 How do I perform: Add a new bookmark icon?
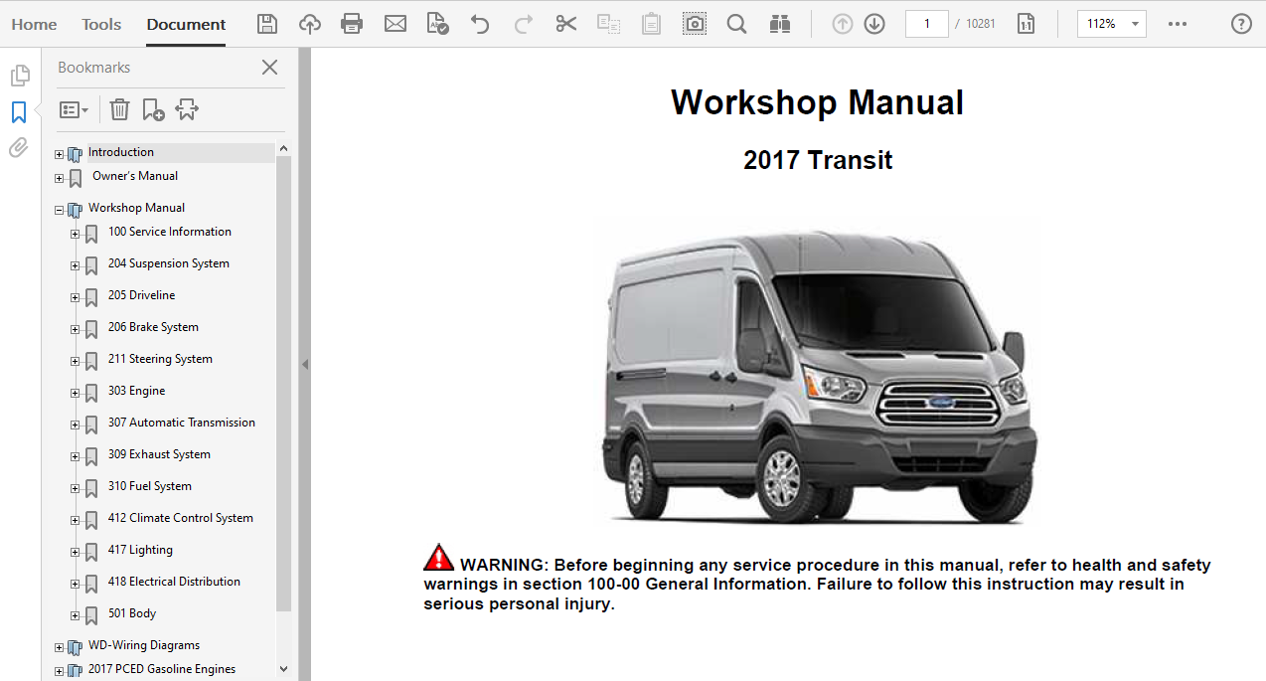153,109
